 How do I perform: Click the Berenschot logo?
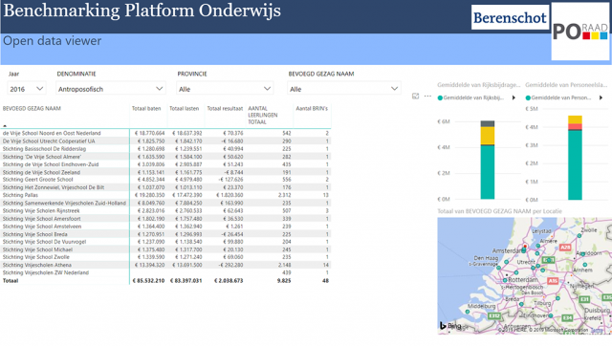(x=510, y=17)
